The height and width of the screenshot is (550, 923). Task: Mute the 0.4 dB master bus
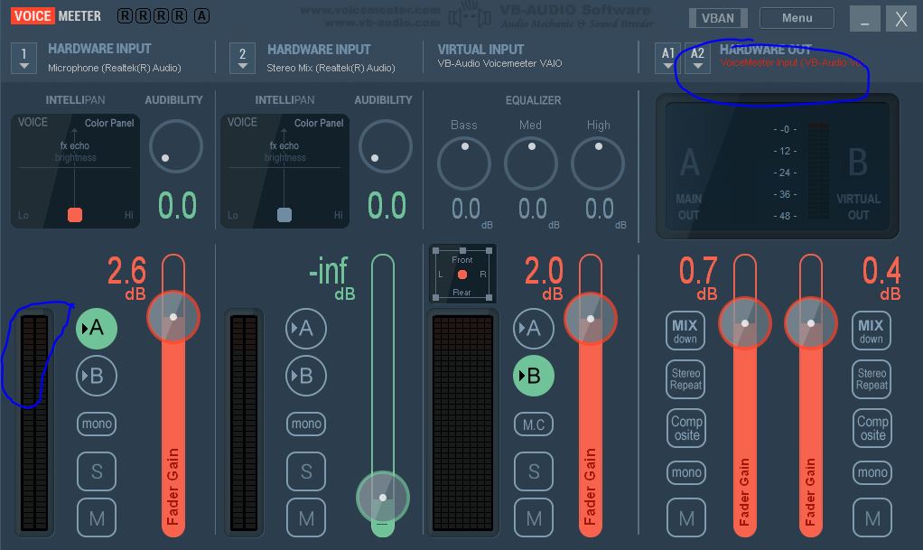pyautogui.click(x=872, y=518)
